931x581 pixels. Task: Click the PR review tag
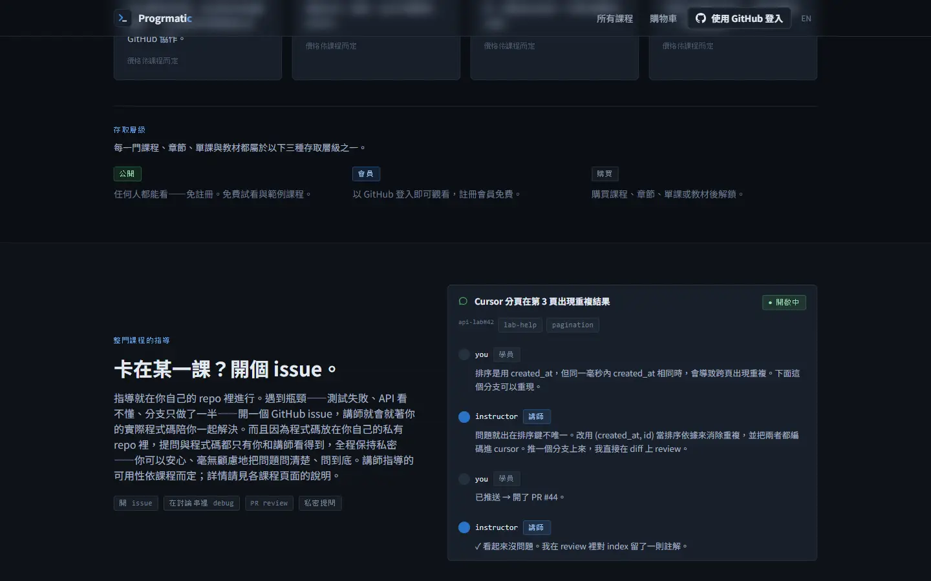point(269,503)
